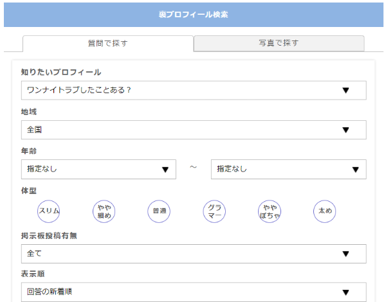This screenshot has height=302, width=386.
Task: Open the 知りたいプロフィール dropdown
Action: coord(194,90)
